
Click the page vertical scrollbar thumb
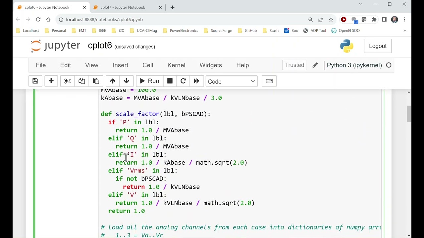point(409,114)
